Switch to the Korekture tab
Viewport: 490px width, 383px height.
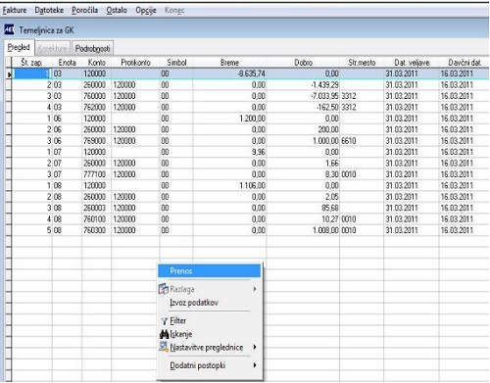[x=52, y=49]
